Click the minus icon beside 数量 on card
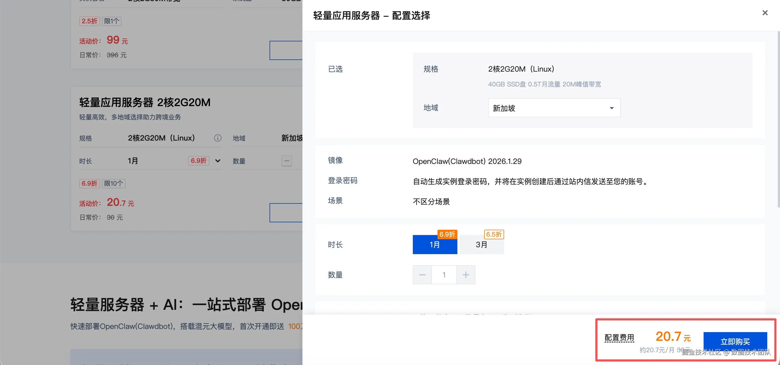Viewport: 780px width, 365px height. point(287,161)
